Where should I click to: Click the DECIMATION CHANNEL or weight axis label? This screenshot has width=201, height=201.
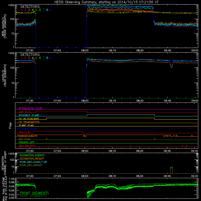point(4,163)
